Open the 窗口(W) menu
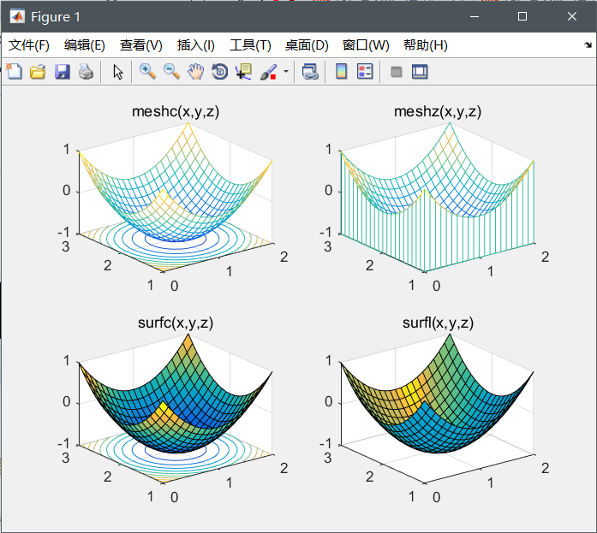This screenshot has height=533, width=597. click(x=366, y=45)
